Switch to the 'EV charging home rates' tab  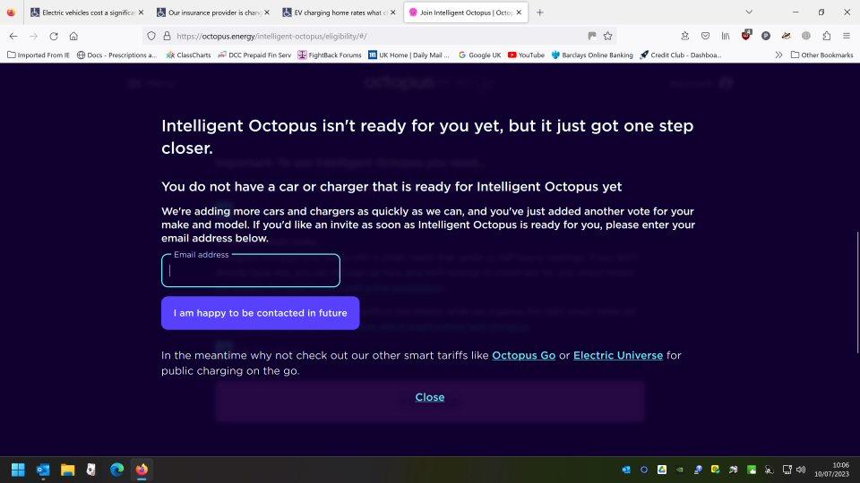[337, 13]
